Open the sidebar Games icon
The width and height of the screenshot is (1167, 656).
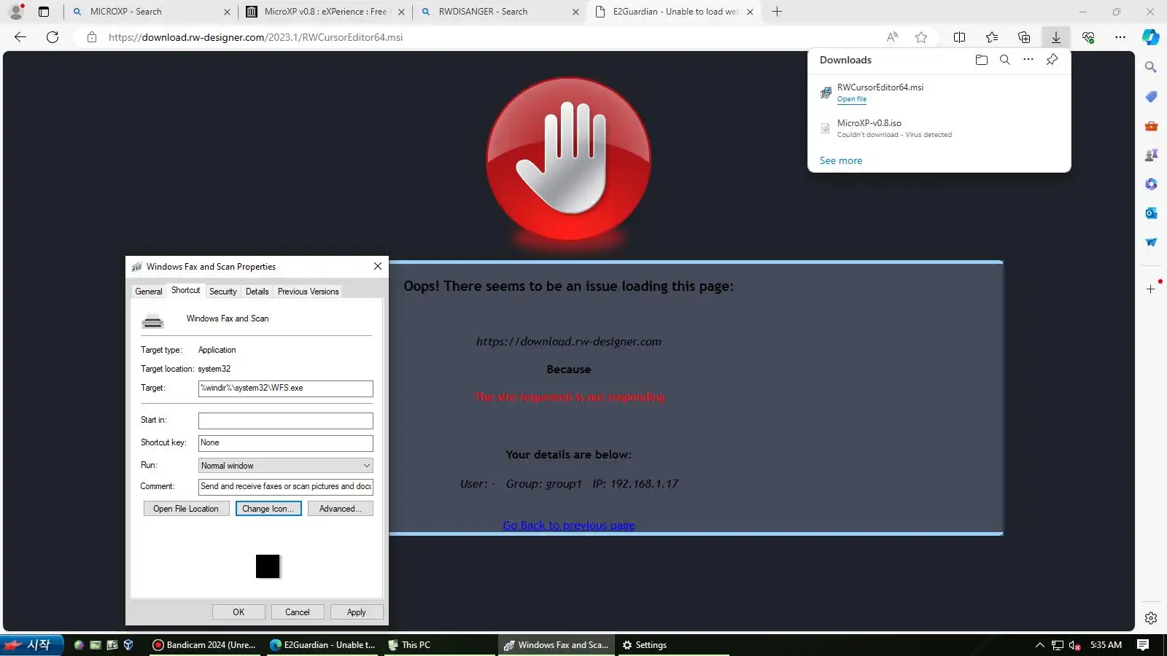pyautogui.click(x=1151, y=155)
